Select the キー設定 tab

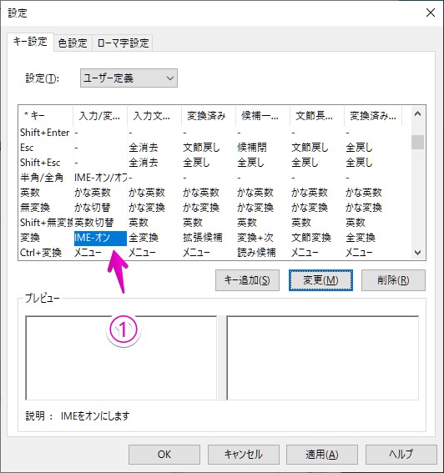[30, 42]
